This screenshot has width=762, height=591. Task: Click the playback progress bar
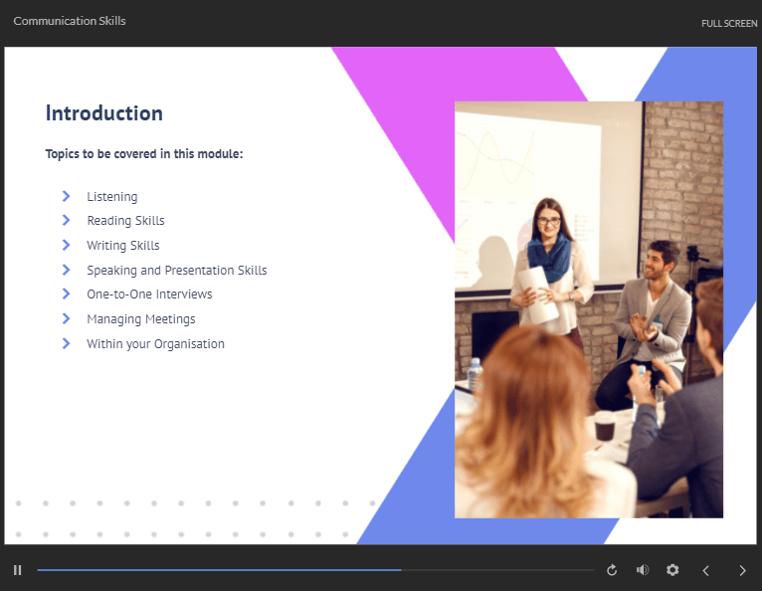click(x=315, y=570)
